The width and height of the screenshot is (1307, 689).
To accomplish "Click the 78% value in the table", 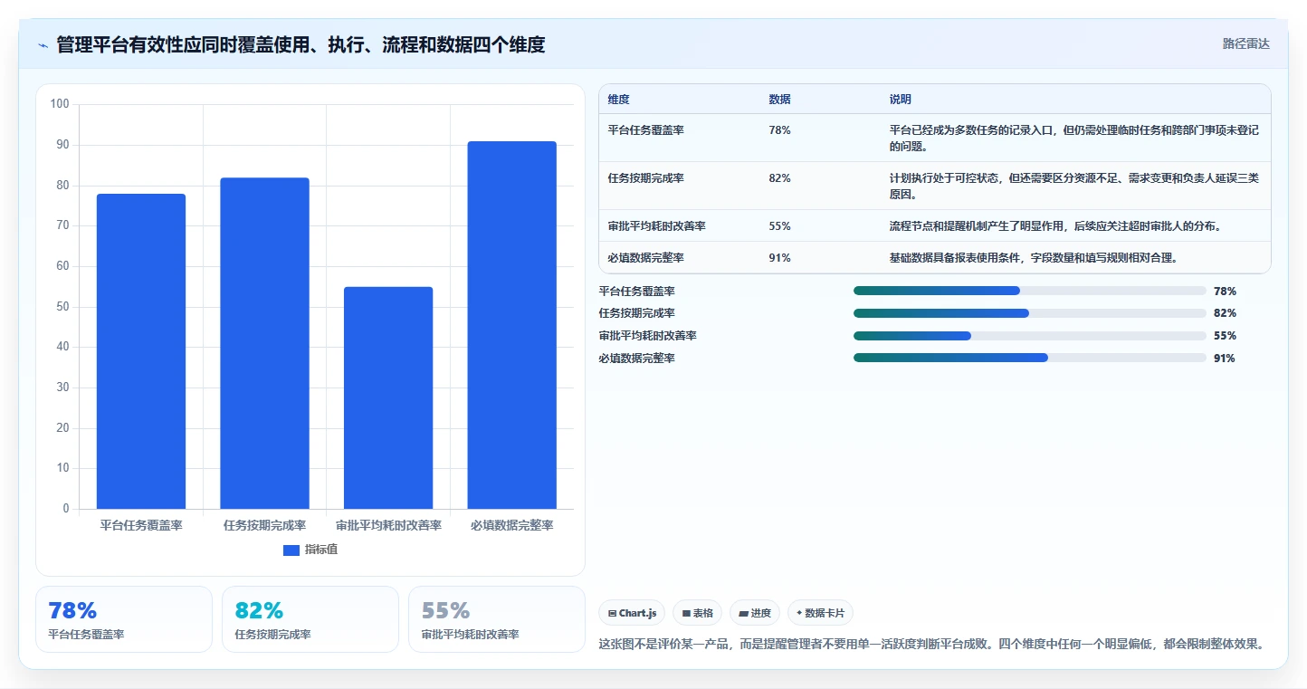I will (x=779, y=130).
